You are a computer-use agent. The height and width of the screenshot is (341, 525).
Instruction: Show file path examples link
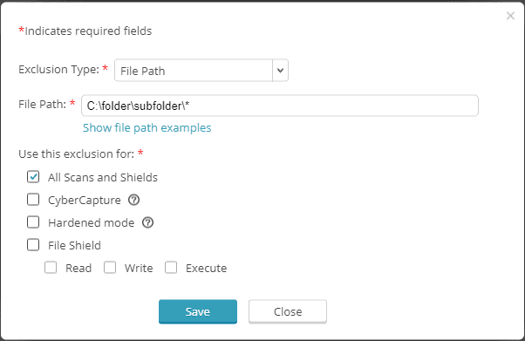pyautogui.click(x=147, y=127)
